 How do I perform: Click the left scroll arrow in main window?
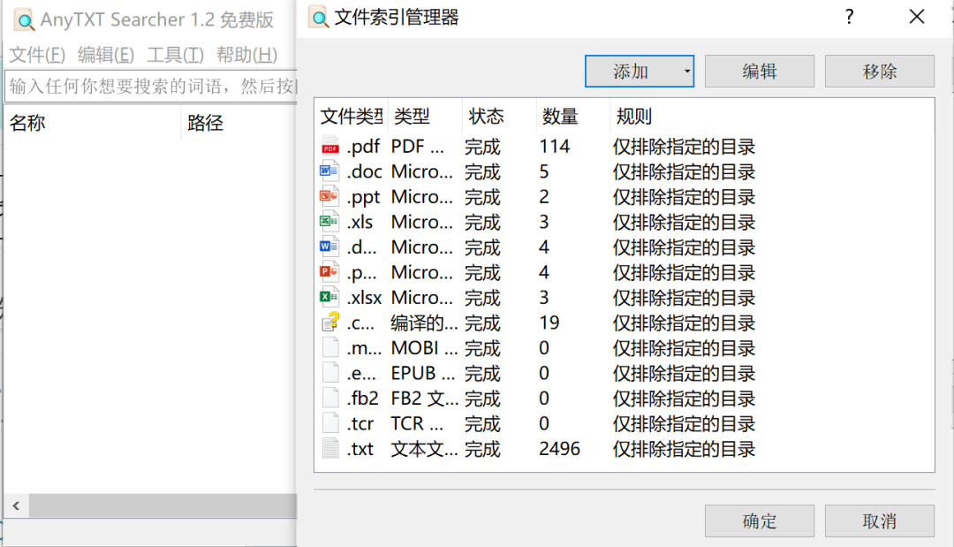coord(17,505)
